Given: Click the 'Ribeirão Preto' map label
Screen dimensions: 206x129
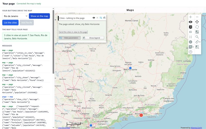Looking at the screenshot, I should tap(74, 89).
